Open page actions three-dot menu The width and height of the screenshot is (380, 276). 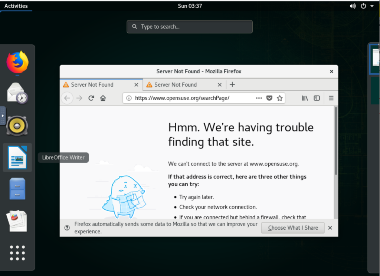click(259, 98)
